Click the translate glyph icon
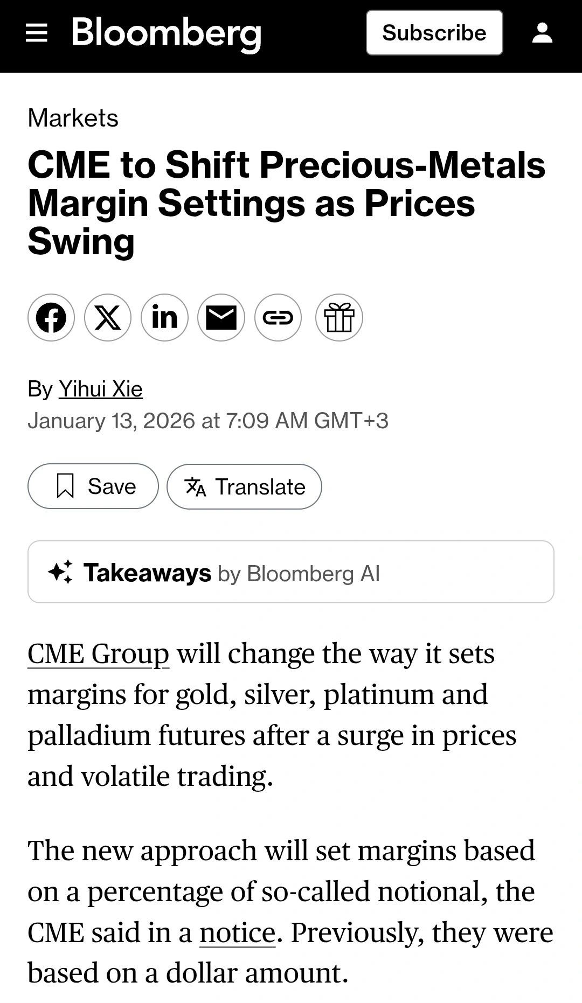The width and height of the screenshot is (582, 1003). tap(195, 486)
